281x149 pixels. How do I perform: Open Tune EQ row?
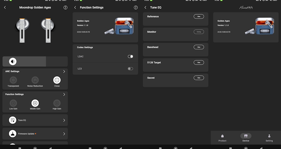[x=35, y=120]
